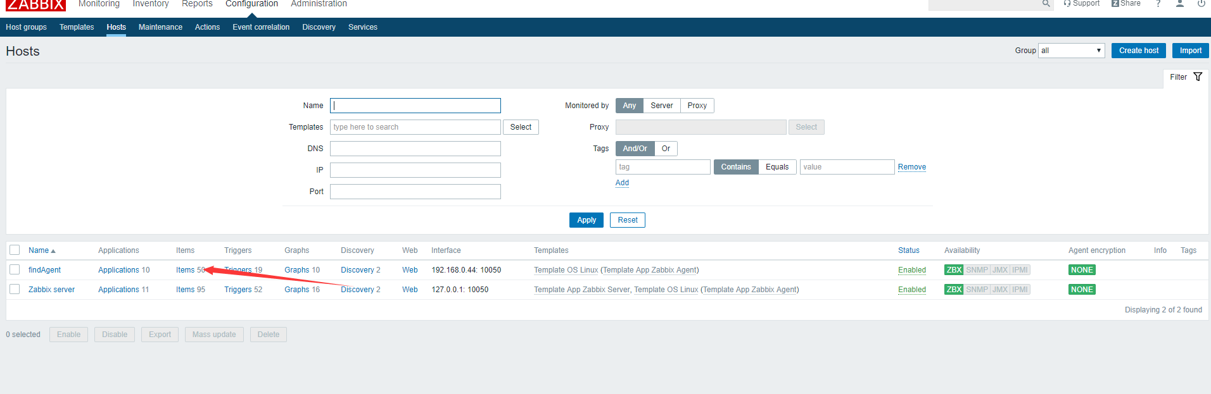Add another tag filter row
This screenshot has height=394, width=1211.
tap(623, 183)
